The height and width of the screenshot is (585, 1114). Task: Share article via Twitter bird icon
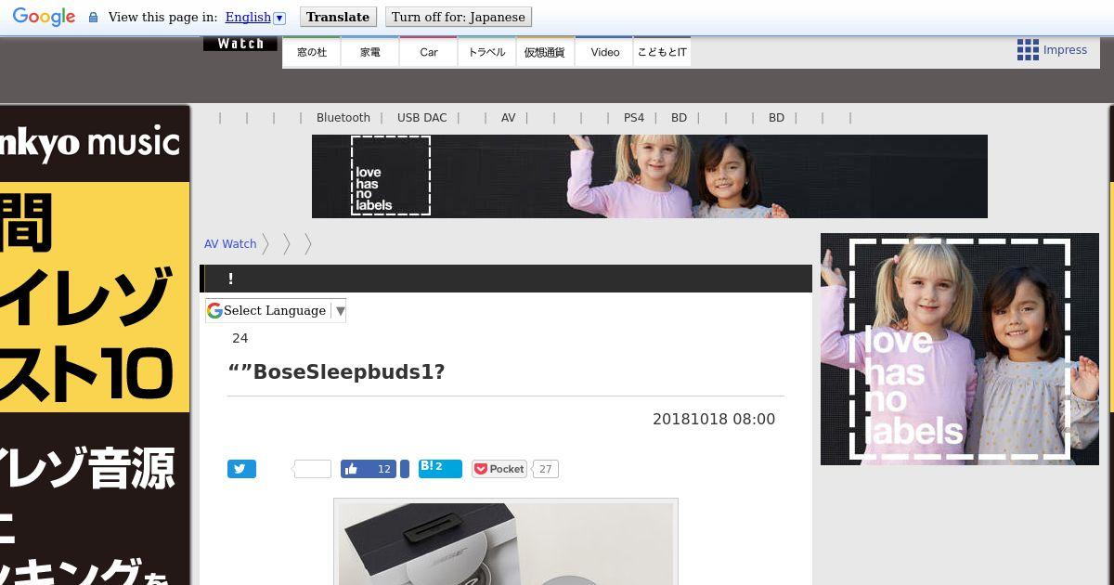point(241,469)
